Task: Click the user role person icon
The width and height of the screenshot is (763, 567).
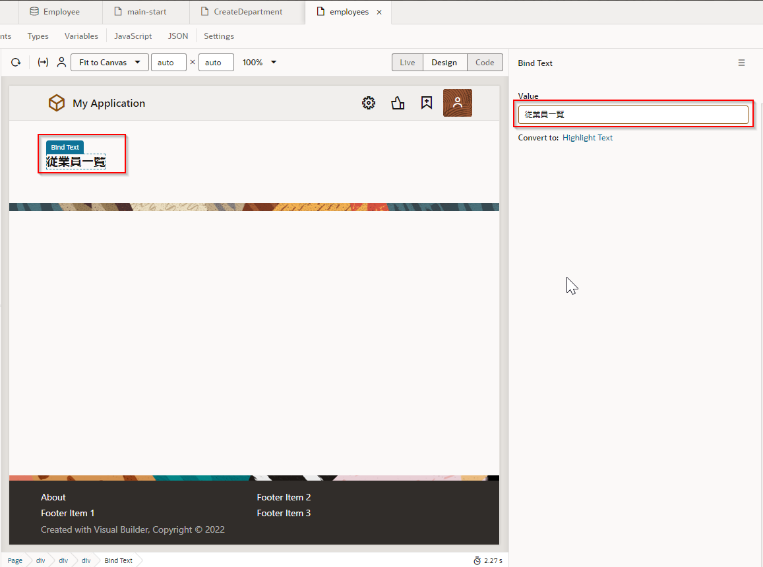Action: tap(61, 63)
